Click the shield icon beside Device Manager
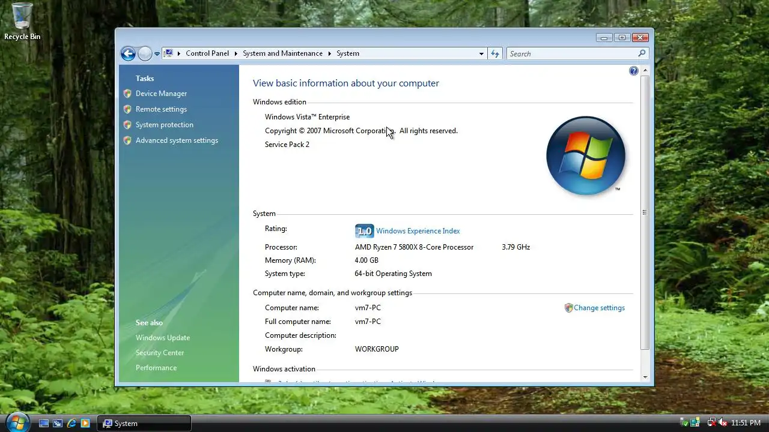Image resolution: width=769 pixels, height=432 pixels. 127,94
